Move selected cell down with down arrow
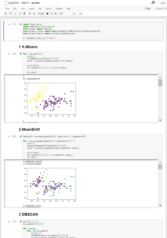 pyautogui.click(x=34, y=14)
